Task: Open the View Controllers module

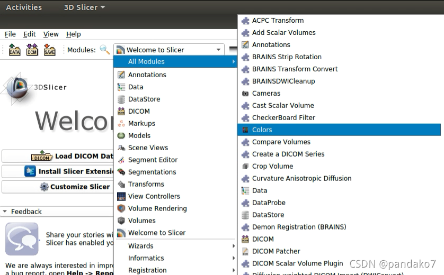Action: click(x=175, y=196)
